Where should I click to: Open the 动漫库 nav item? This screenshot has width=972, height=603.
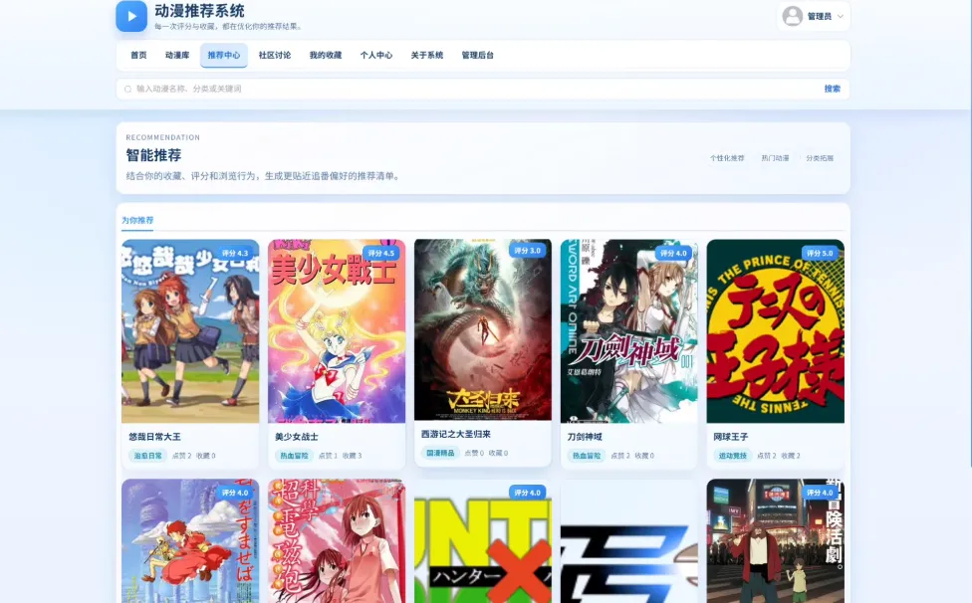(177, 55)
